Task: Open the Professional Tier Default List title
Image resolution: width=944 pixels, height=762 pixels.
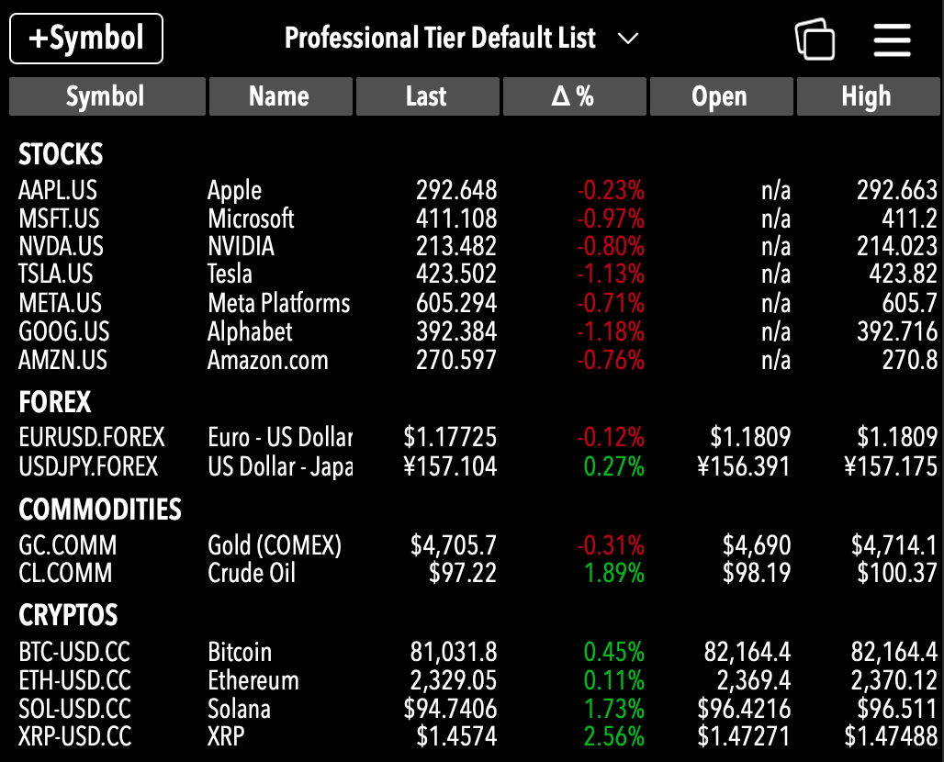Action: pyautogui.click(x=440, y=38)
